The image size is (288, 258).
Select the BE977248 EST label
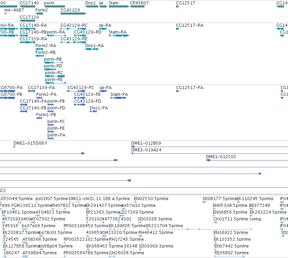click(x=260, y=206)
